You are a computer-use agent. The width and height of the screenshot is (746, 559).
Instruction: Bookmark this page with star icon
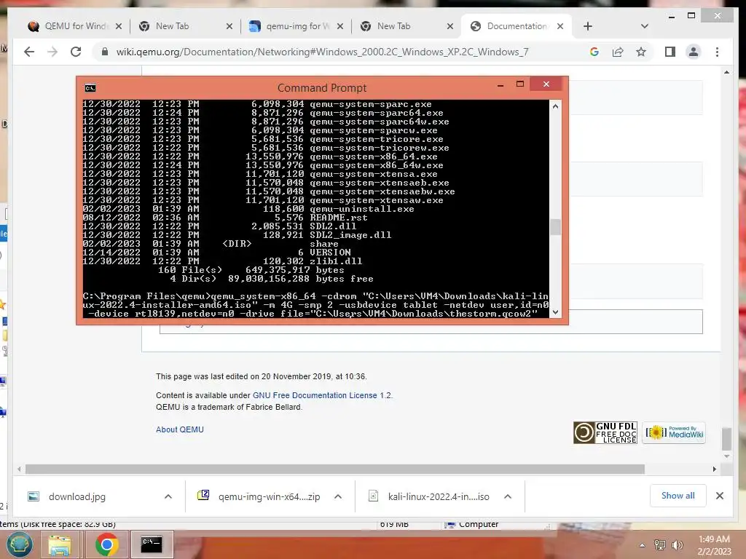click(641, 52)
